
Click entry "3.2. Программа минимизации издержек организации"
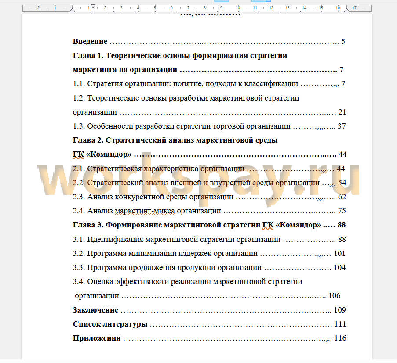pyautogui.click(x=165, y=254)
